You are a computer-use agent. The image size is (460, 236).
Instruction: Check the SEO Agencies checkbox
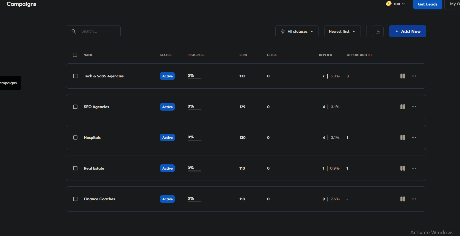click(75, 107)
